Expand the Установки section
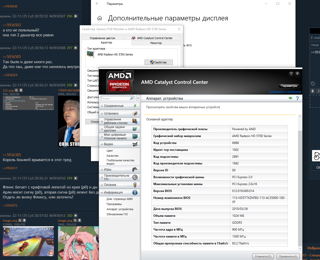 click(x=119, y=114)
